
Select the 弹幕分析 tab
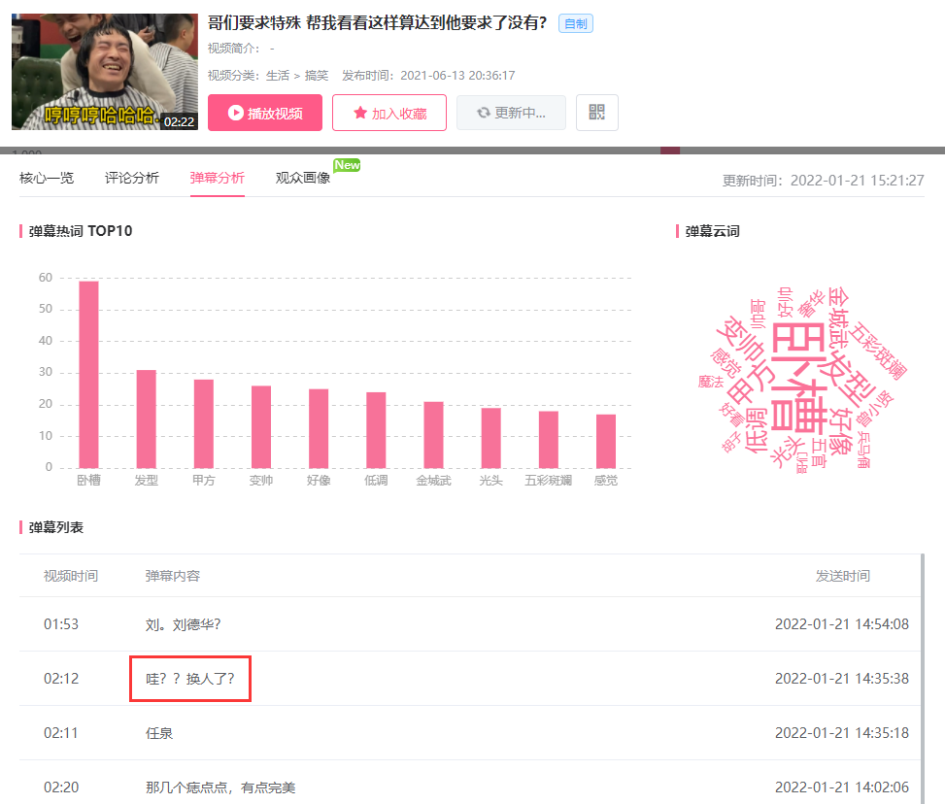pos(217,178)
